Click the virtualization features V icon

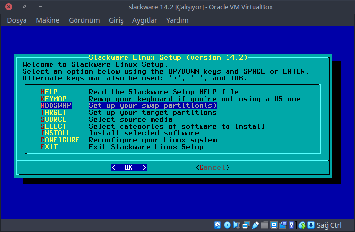coord(293,225)
